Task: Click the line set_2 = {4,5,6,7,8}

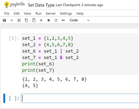Action: point(48,45)
